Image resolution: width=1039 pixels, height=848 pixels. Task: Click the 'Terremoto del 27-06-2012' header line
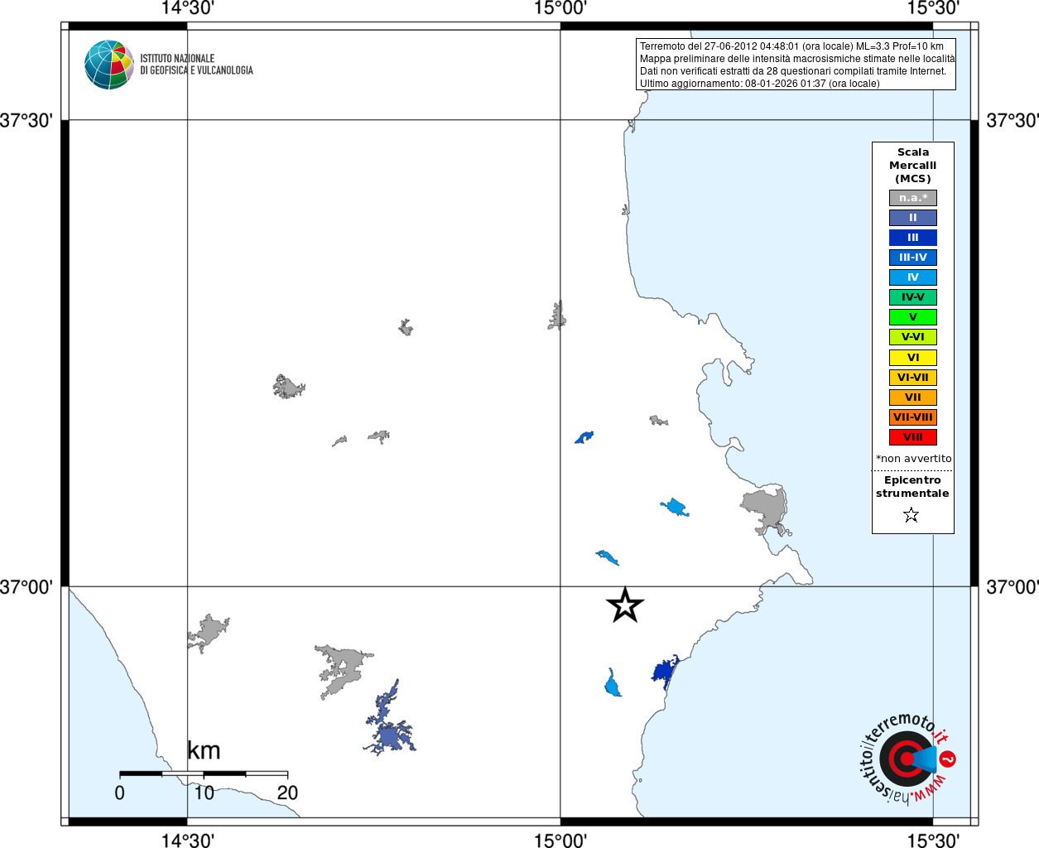(791, 46)
